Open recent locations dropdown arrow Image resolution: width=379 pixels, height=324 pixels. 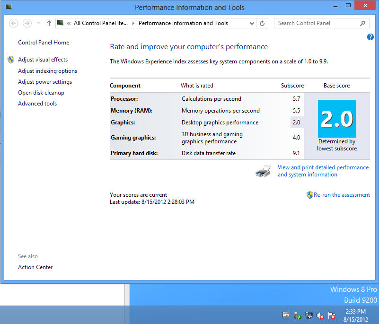(38, 23)
